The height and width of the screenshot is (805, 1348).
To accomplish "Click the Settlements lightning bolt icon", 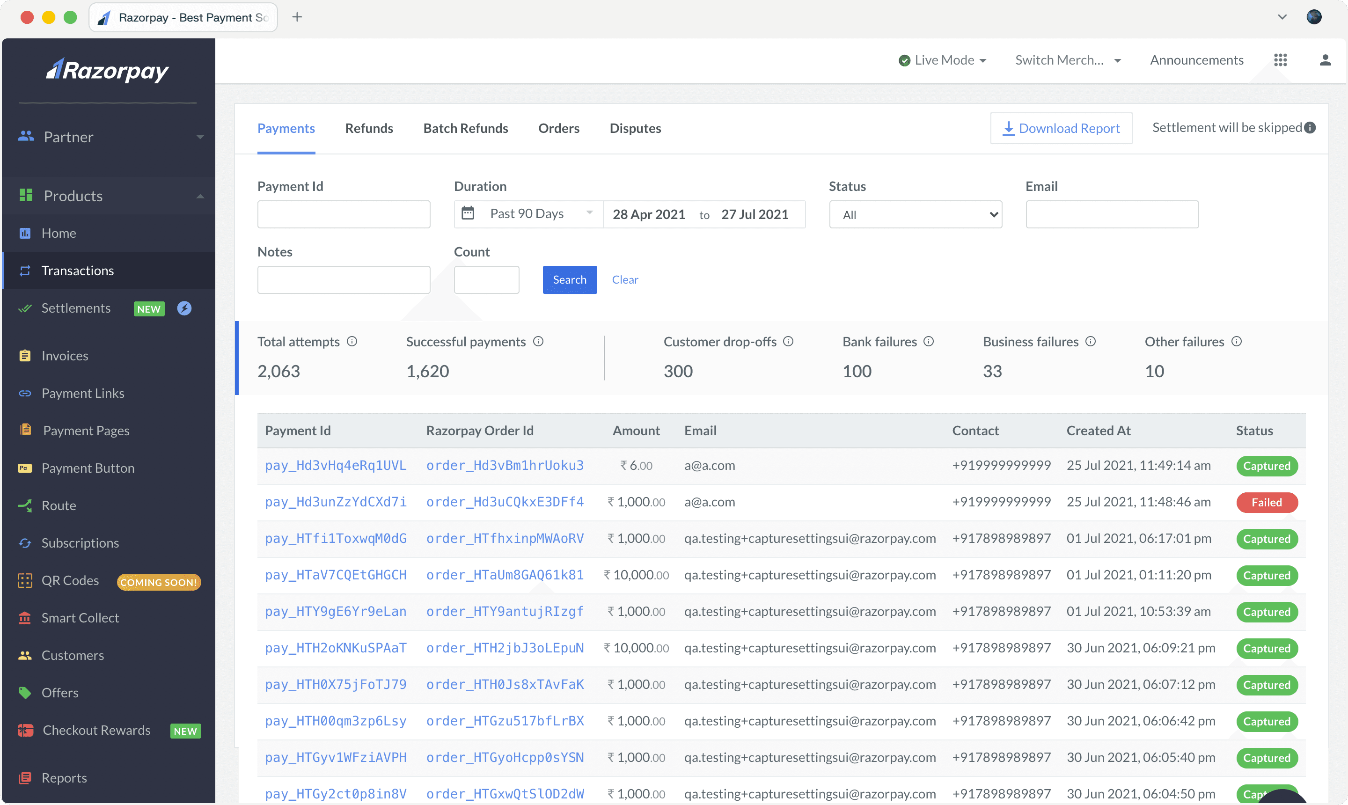I will (x=184, y=308).
